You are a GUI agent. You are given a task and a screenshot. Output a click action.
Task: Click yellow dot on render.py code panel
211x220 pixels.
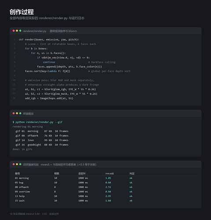pyautogui.click(x=17, y=31)
